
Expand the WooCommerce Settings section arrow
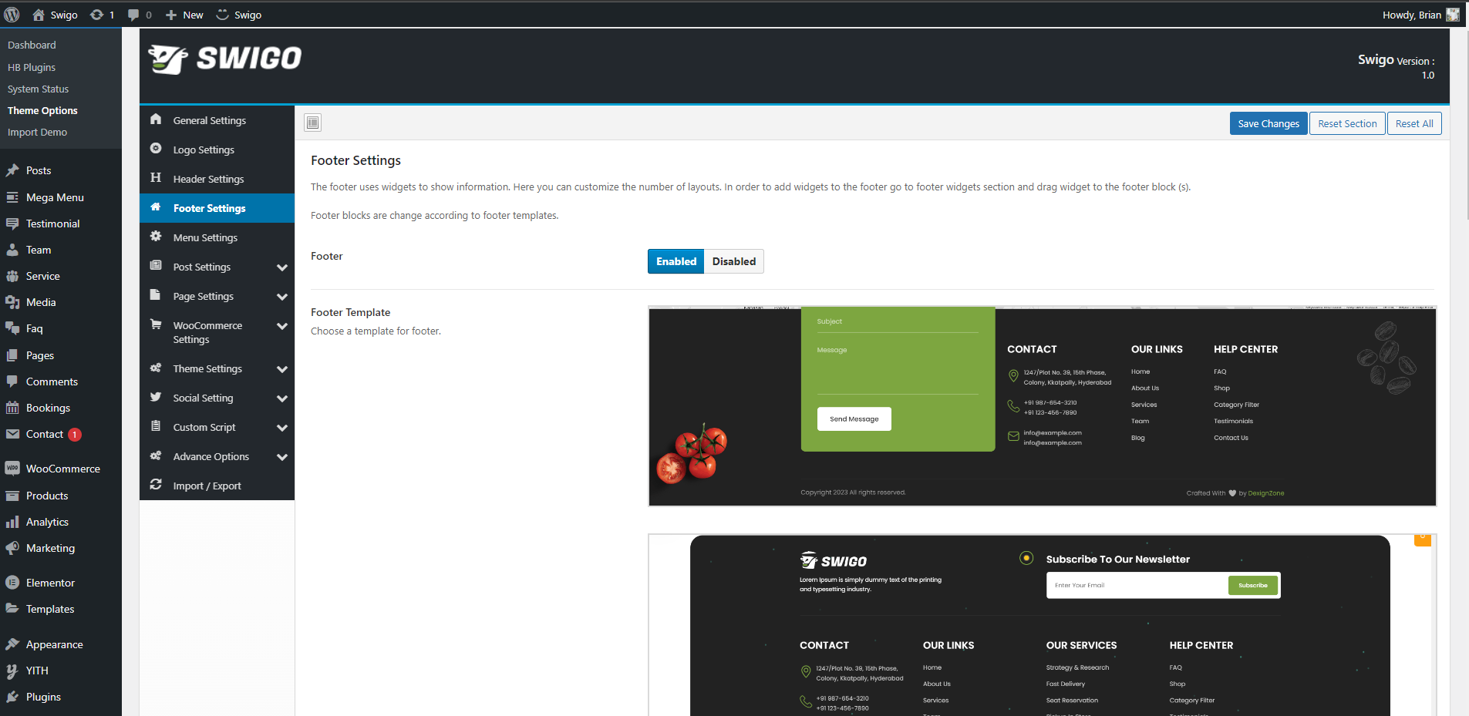point(282,326)
